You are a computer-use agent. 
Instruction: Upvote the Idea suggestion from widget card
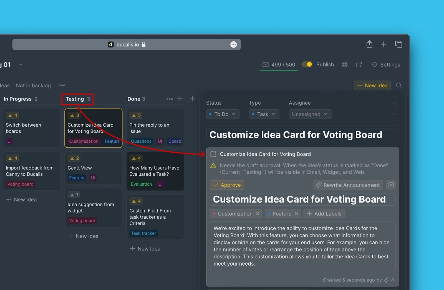74,195
